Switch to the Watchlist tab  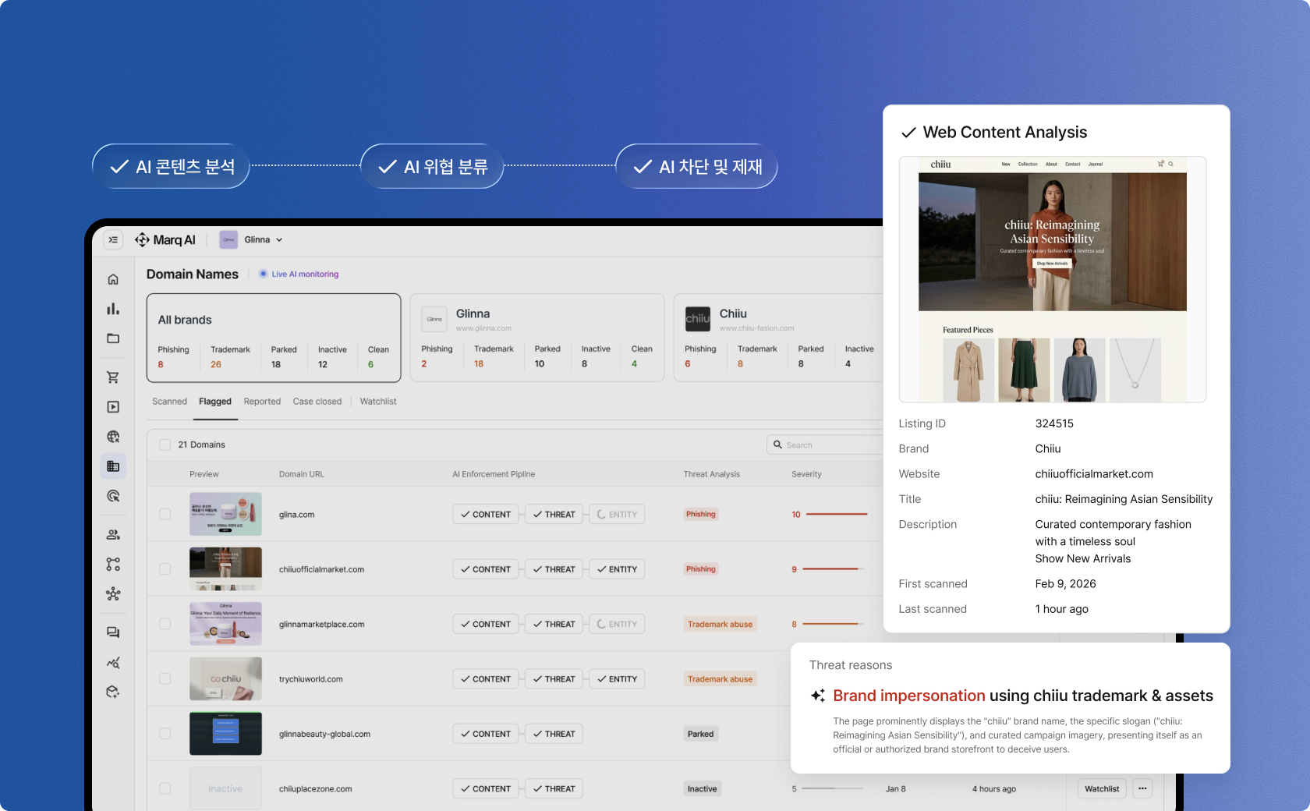pos(378,402)
